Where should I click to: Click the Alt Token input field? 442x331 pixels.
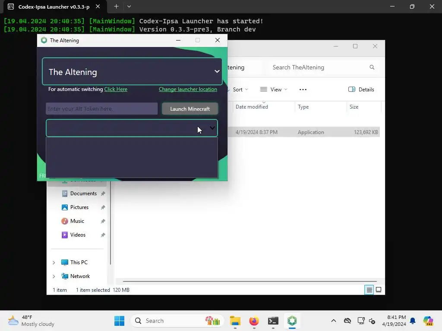[x=101, y=109]
